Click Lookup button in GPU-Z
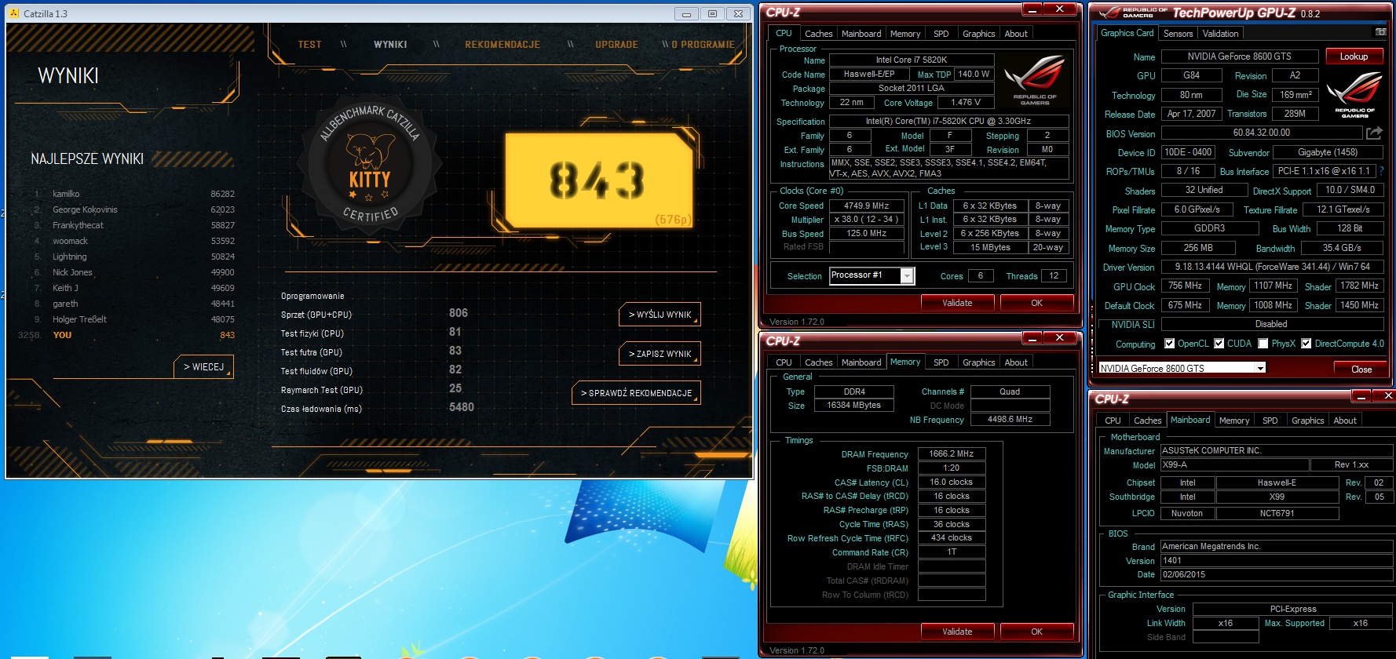Image resolution: width=1396 pixels, height=659 pixels. point(1354,56)
